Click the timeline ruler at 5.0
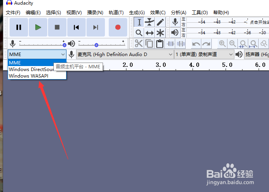Screen dimensions: 269x192 pyautogui.click(x=227, y=65)
